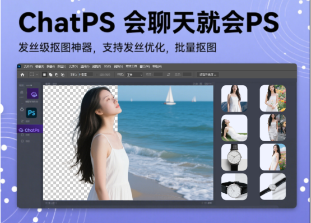This screenshot has width=311, height=223.
Task: Choose the Subtract from Selection mode icon
Action: [x=57, y=75]
